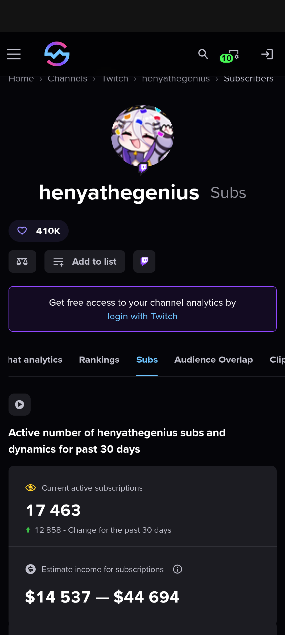Click the Channels breadcrumb link
This screenshot has height=635, width=285.
[x=68, y=79]
